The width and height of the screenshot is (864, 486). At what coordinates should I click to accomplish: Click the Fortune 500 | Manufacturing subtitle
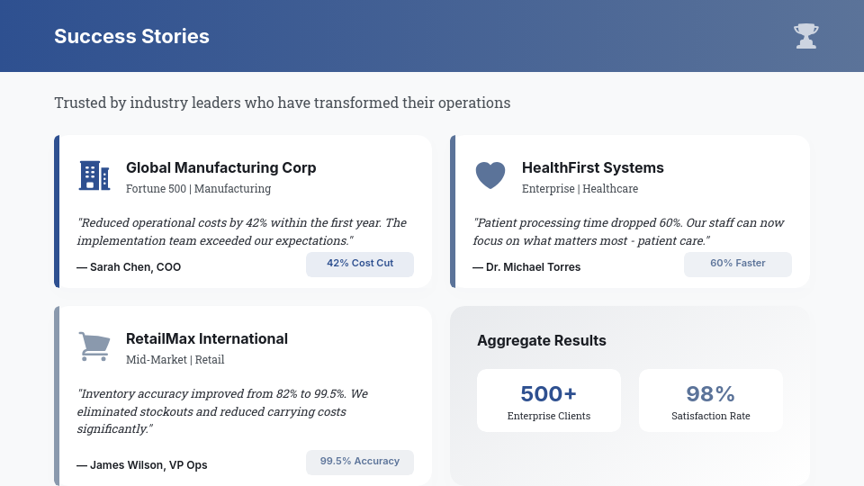tap(198, 189)
